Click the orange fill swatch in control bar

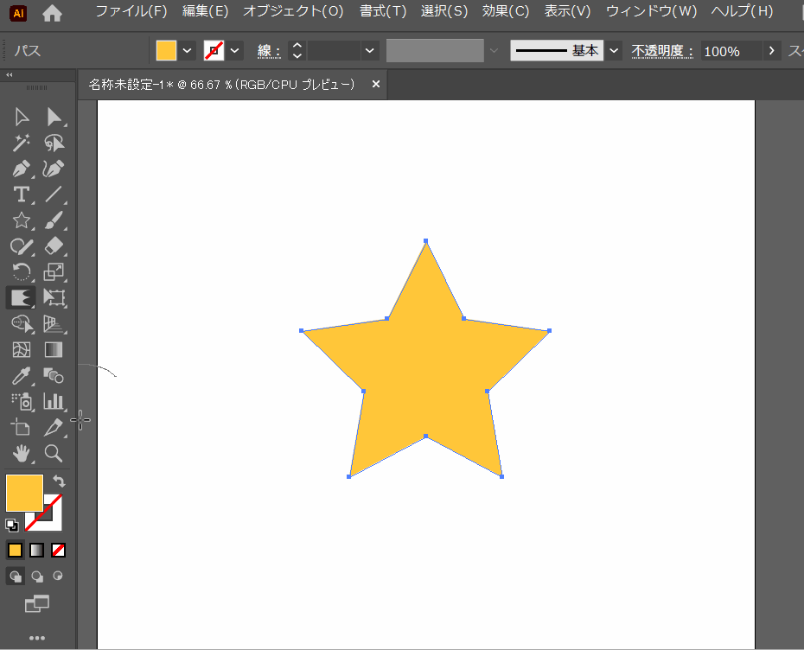(x=166, y=51)
